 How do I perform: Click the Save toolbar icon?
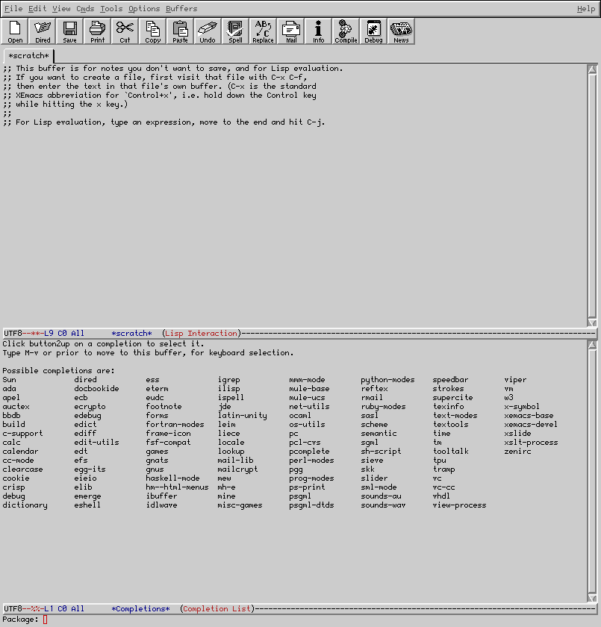[69, 31]
